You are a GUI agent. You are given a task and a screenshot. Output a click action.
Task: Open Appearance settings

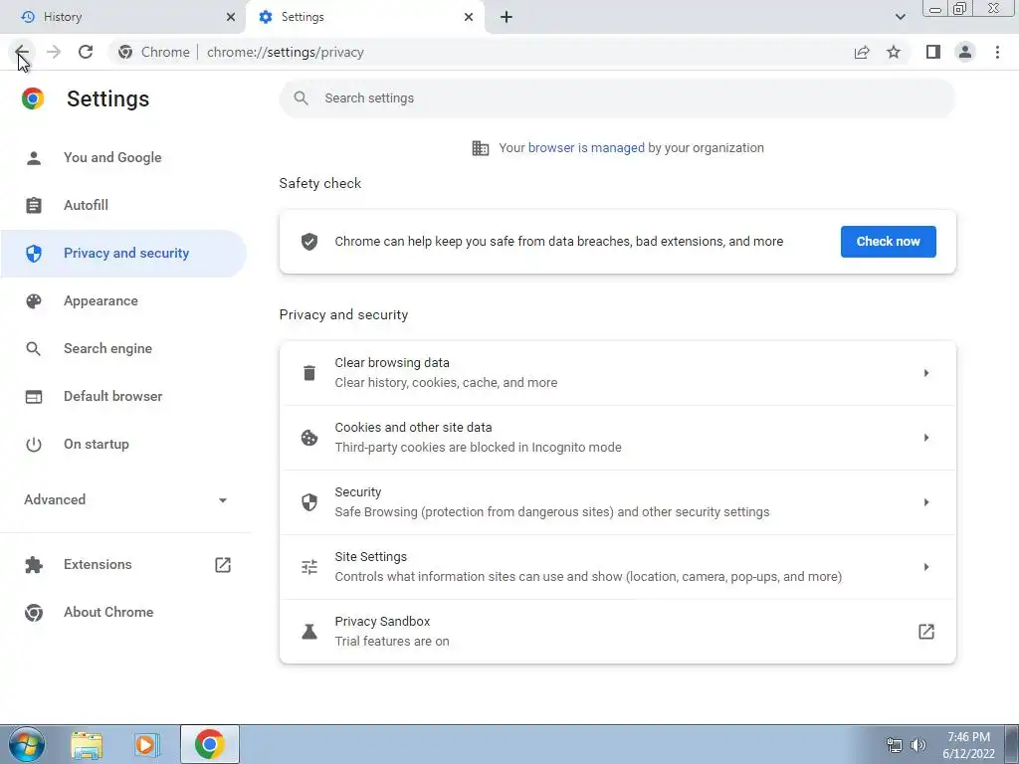tap(123, 300)
